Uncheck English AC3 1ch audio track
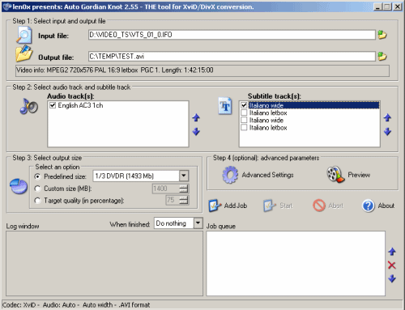The height and width of the screenshot is (310, 405). [x=53, y=105]
